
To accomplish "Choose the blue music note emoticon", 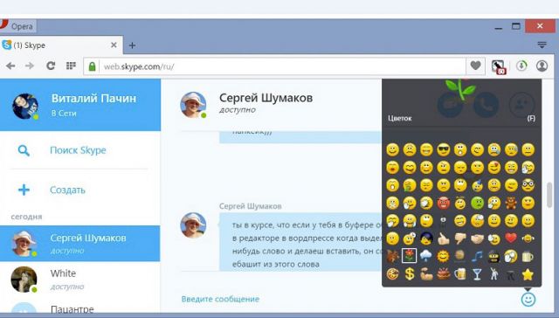I will 477,256.
